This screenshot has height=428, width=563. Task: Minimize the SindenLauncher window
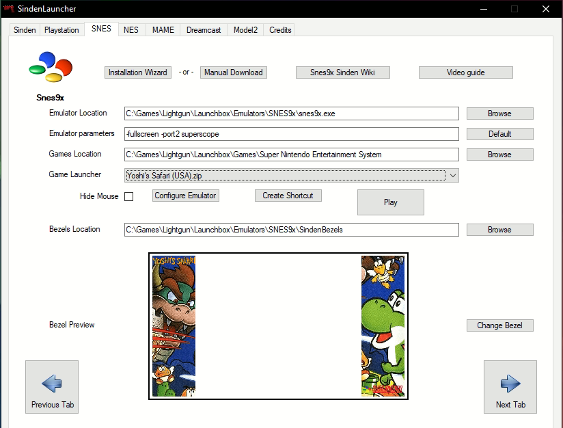[484, 9]
